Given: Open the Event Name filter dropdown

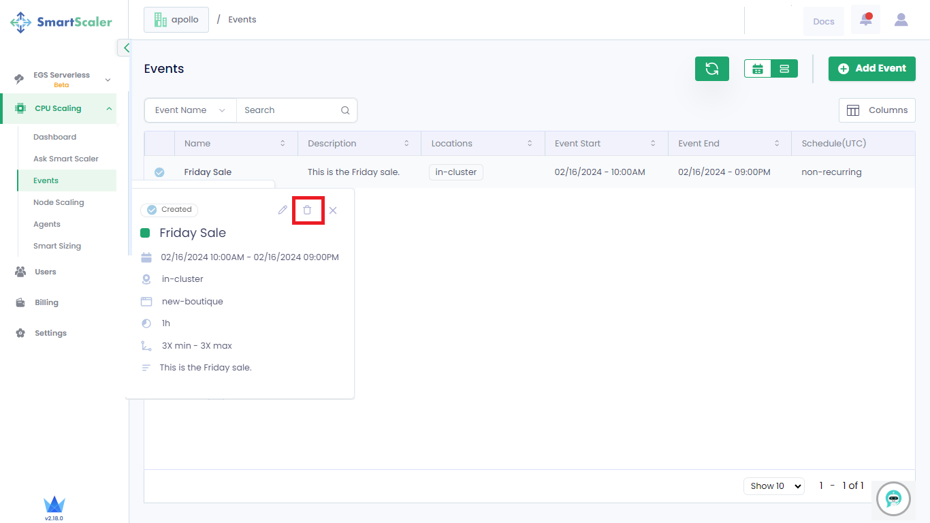Looking at the screenshot, I should [190, 110].
